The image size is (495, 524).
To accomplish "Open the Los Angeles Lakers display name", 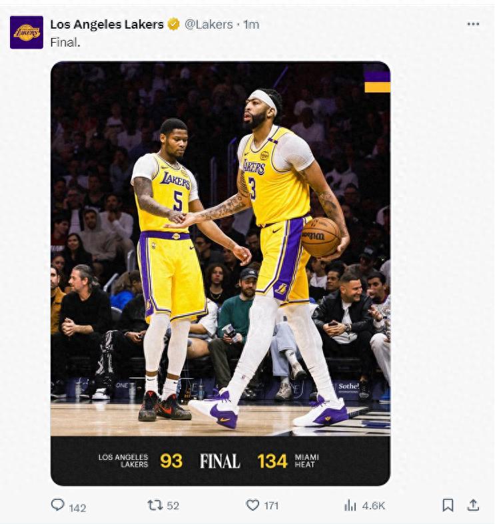I will [107, 25].
